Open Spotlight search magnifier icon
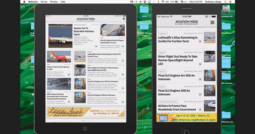255x134 pixels. tap(225, 2)
